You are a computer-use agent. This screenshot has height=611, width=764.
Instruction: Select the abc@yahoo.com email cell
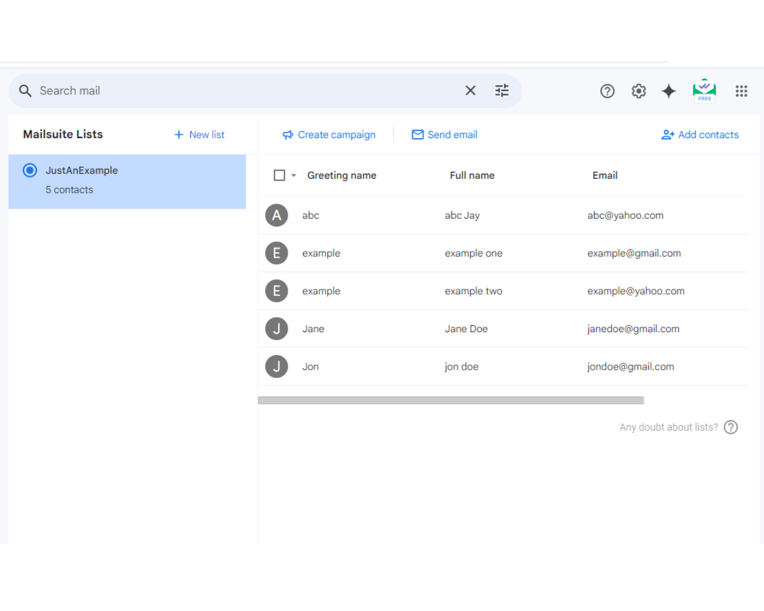click(x=625, y=216)
